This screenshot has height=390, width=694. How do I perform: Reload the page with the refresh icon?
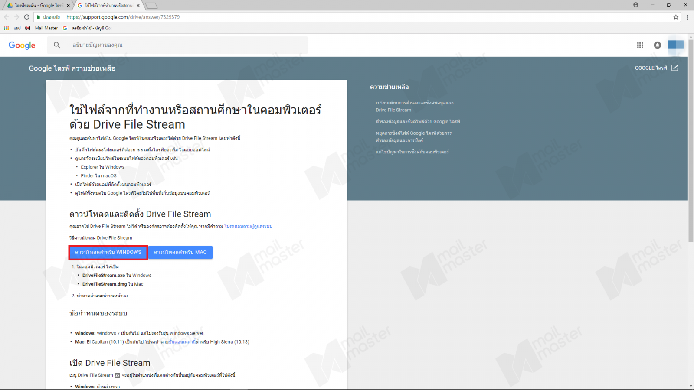[27, 17]
